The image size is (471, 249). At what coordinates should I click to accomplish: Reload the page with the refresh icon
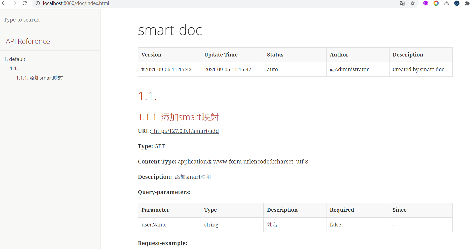(x=25, y=3)
